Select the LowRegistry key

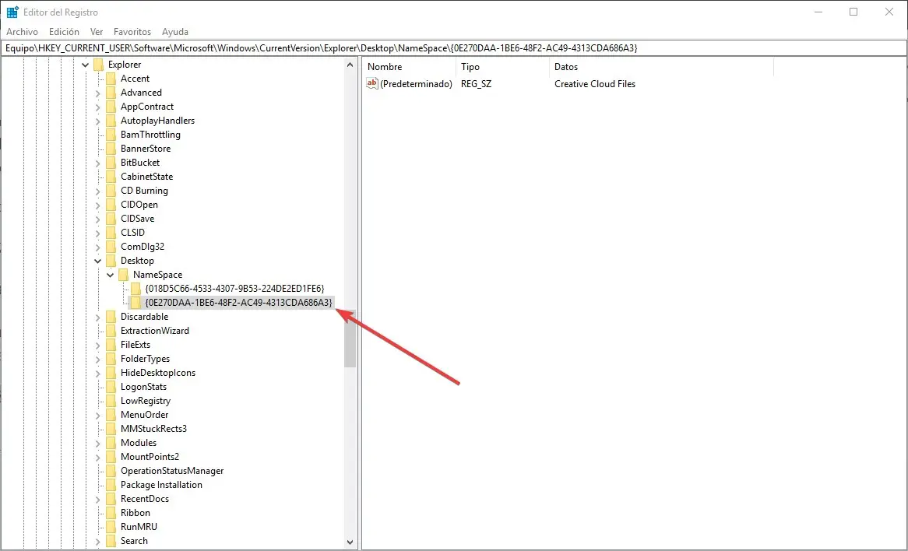coord(146,401)
